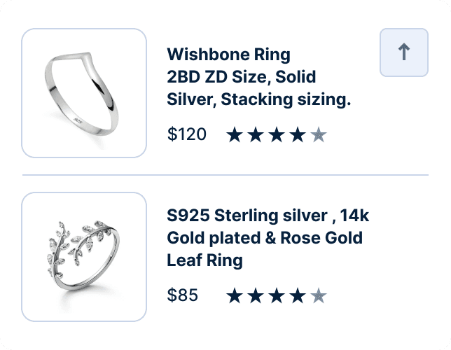Rate Leaf Ring four stars

pyautogui.click(x=298, y=295)
